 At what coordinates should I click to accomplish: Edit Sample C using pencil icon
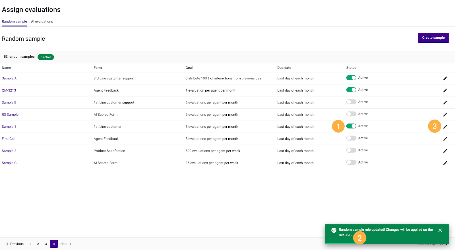tap(445, 163)
